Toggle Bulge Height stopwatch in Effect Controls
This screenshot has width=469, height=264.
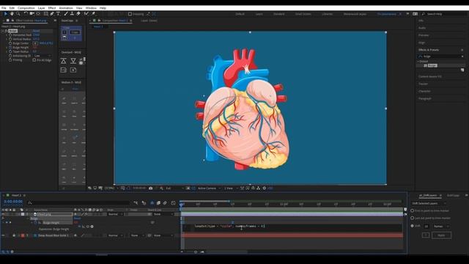click(10, 48)
